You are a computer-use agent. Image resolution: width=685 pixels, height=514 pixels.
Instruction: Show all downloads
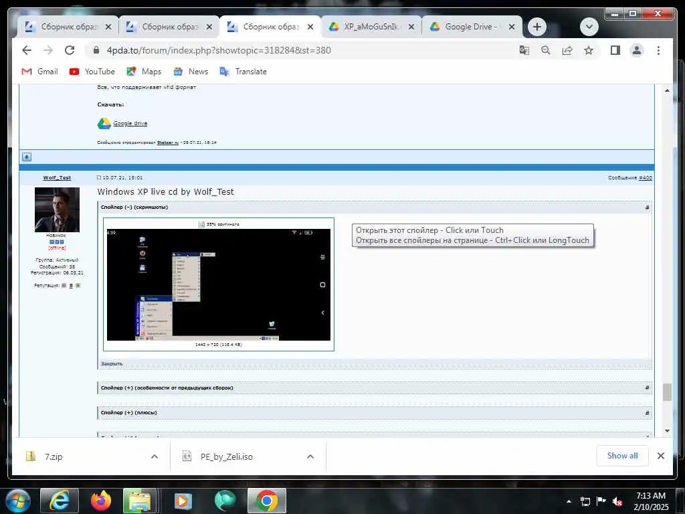tap(622, 456)
